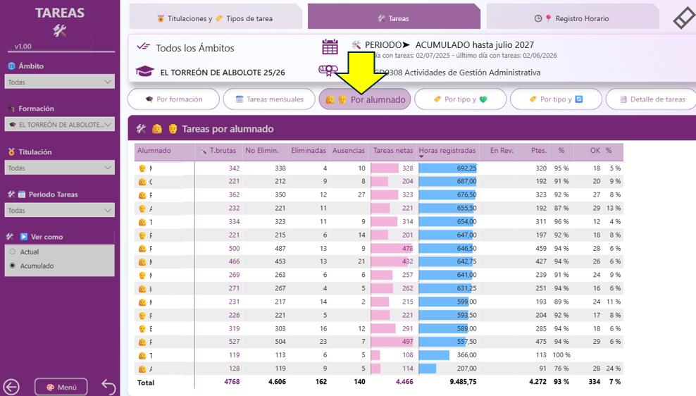Image resolution: width=696 pixels, height=396 pixels.
Task: Click the eraser diamond icon at top right
Action: coord(684,18)
